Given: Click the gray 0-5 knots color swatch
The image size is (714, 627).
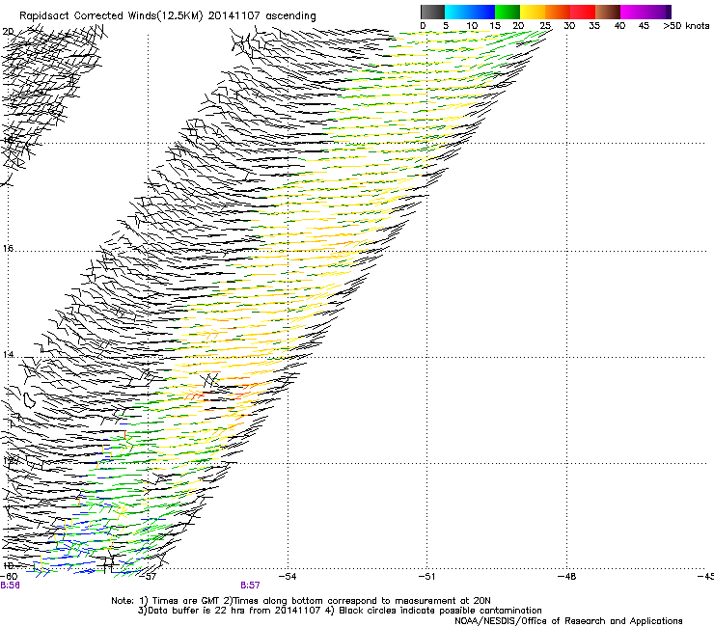Looking at the screenshot, I should (x=432, y=12).
